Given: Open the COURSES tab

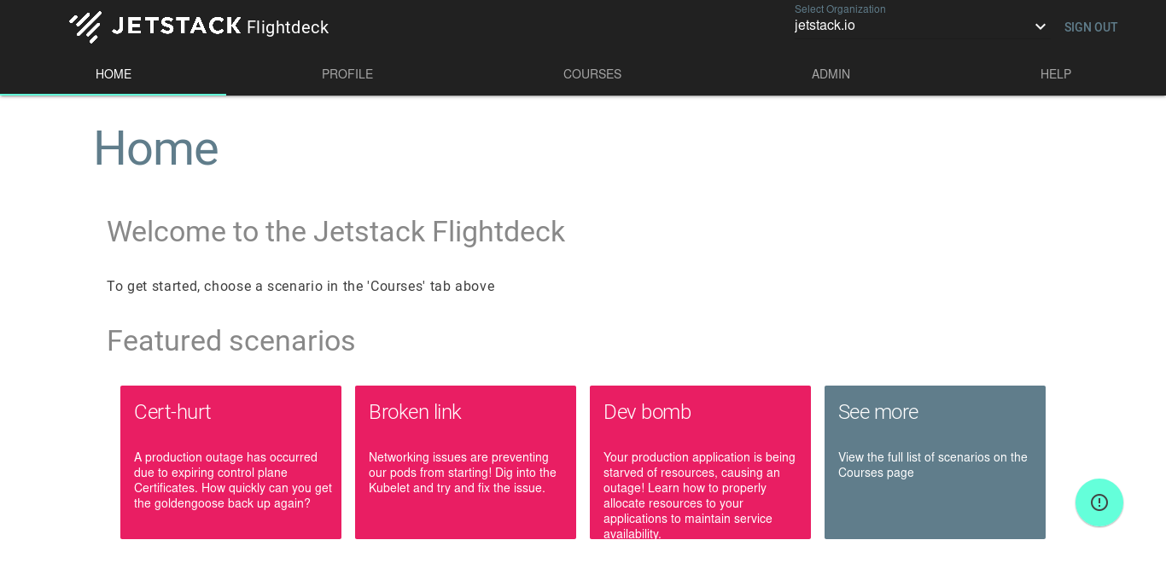Looking at the screenshot, I should coord(592,74).
